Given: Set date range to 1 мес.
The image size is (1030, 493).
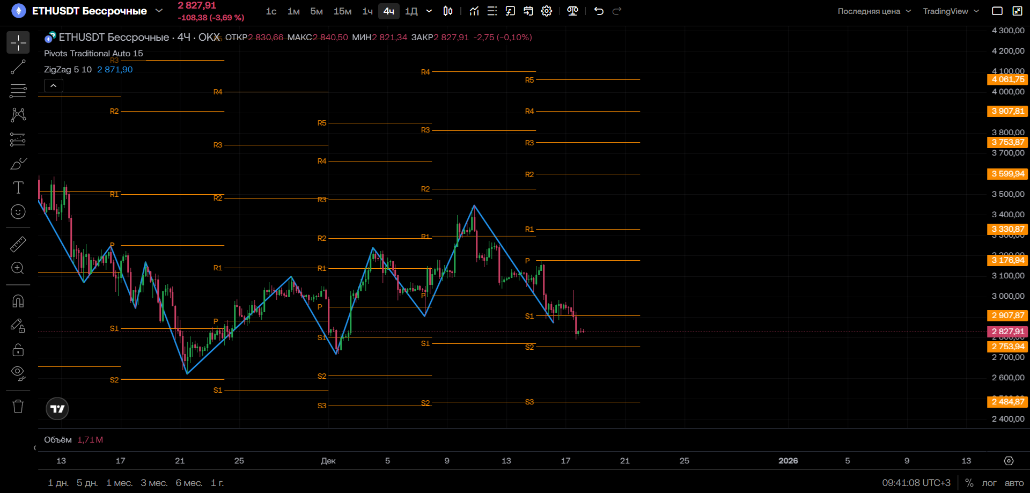Looking at the screenshot, I should [x=119, y=483].
